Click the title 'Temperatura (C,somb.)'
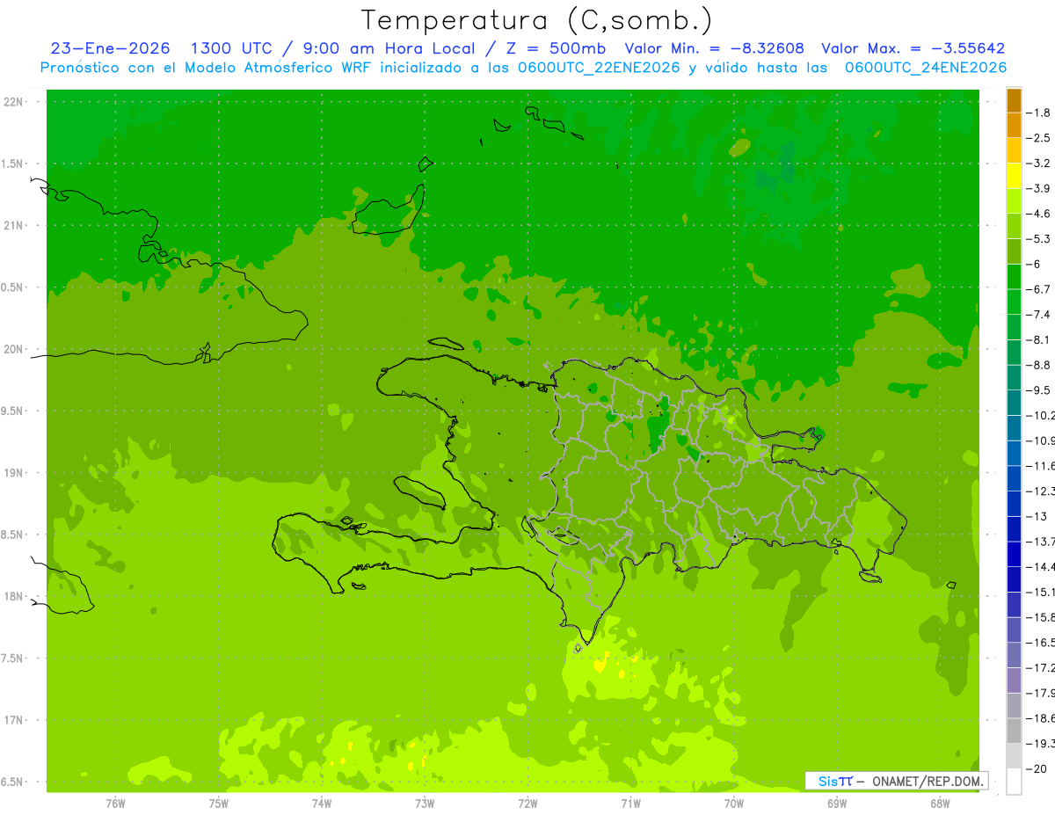This screenshot has height=815, width=1055. click(x=536, y=20)
